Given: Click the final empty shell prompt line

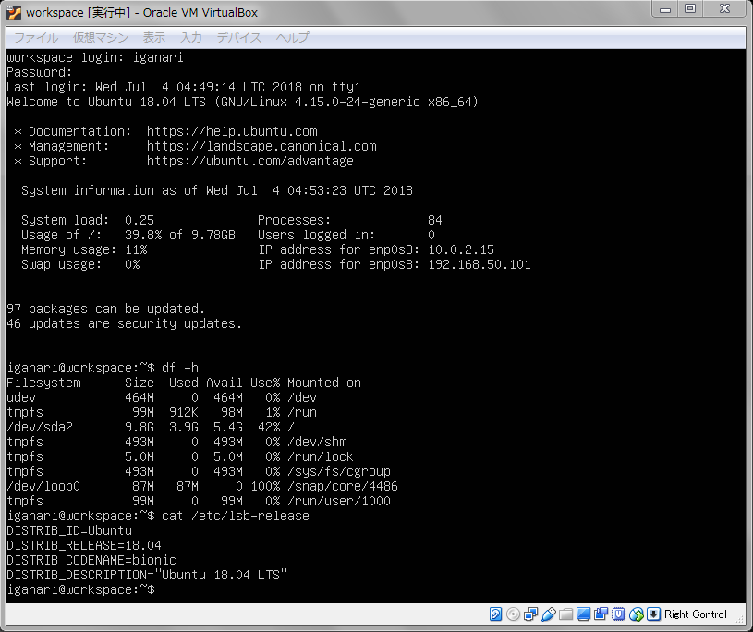Looking at the screenshot, I should click(80, 589).
